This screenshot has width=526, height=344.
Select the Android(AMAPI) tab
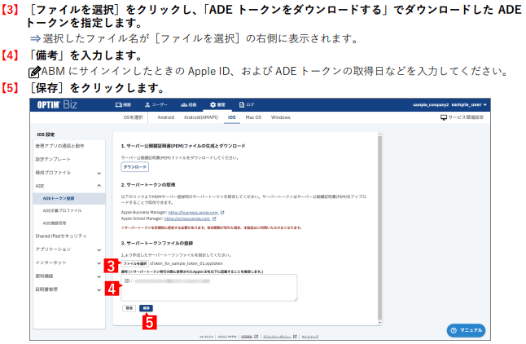click(201, 117)
